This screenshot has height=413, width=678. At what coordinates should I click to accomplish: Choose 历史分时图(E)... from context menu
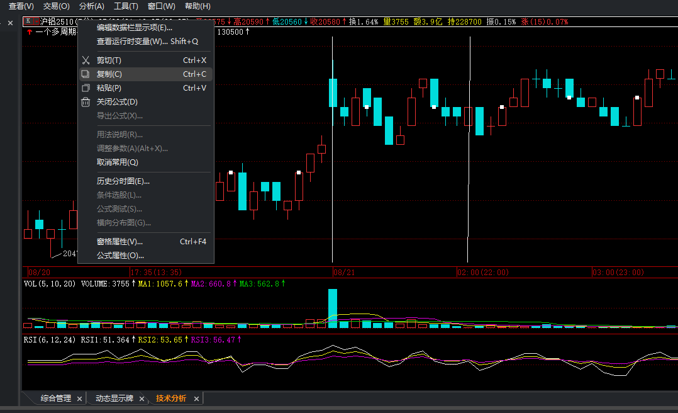(x=123, y=181)
